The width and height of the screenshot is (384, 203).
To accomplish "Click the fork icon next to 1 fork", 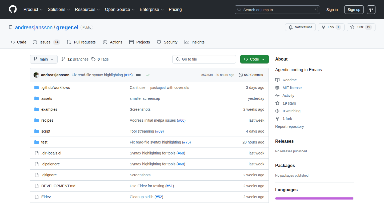I will (x=277, y=119).
